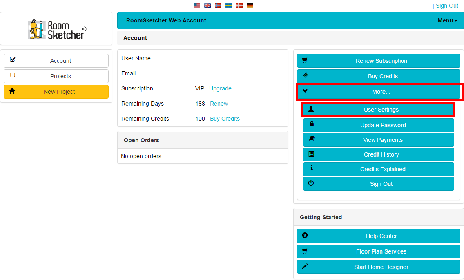
Task: Click the house icon on New Project
Action: click(12, 91)
